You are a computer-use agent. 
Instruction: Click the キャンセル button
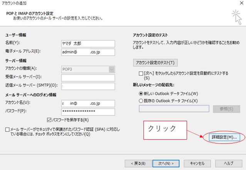[x=197, y=163]
